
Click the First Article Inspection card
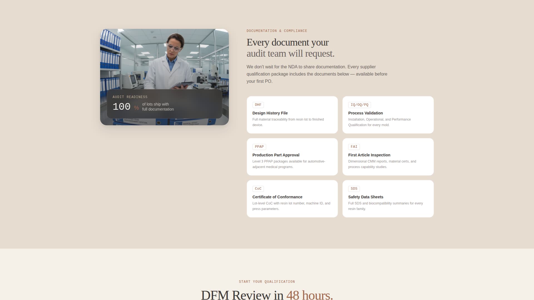tap(388, 157)
